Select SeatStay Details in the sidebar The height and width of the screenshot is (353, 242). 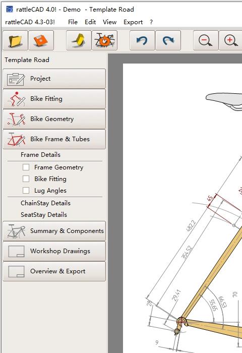[44, 215]
